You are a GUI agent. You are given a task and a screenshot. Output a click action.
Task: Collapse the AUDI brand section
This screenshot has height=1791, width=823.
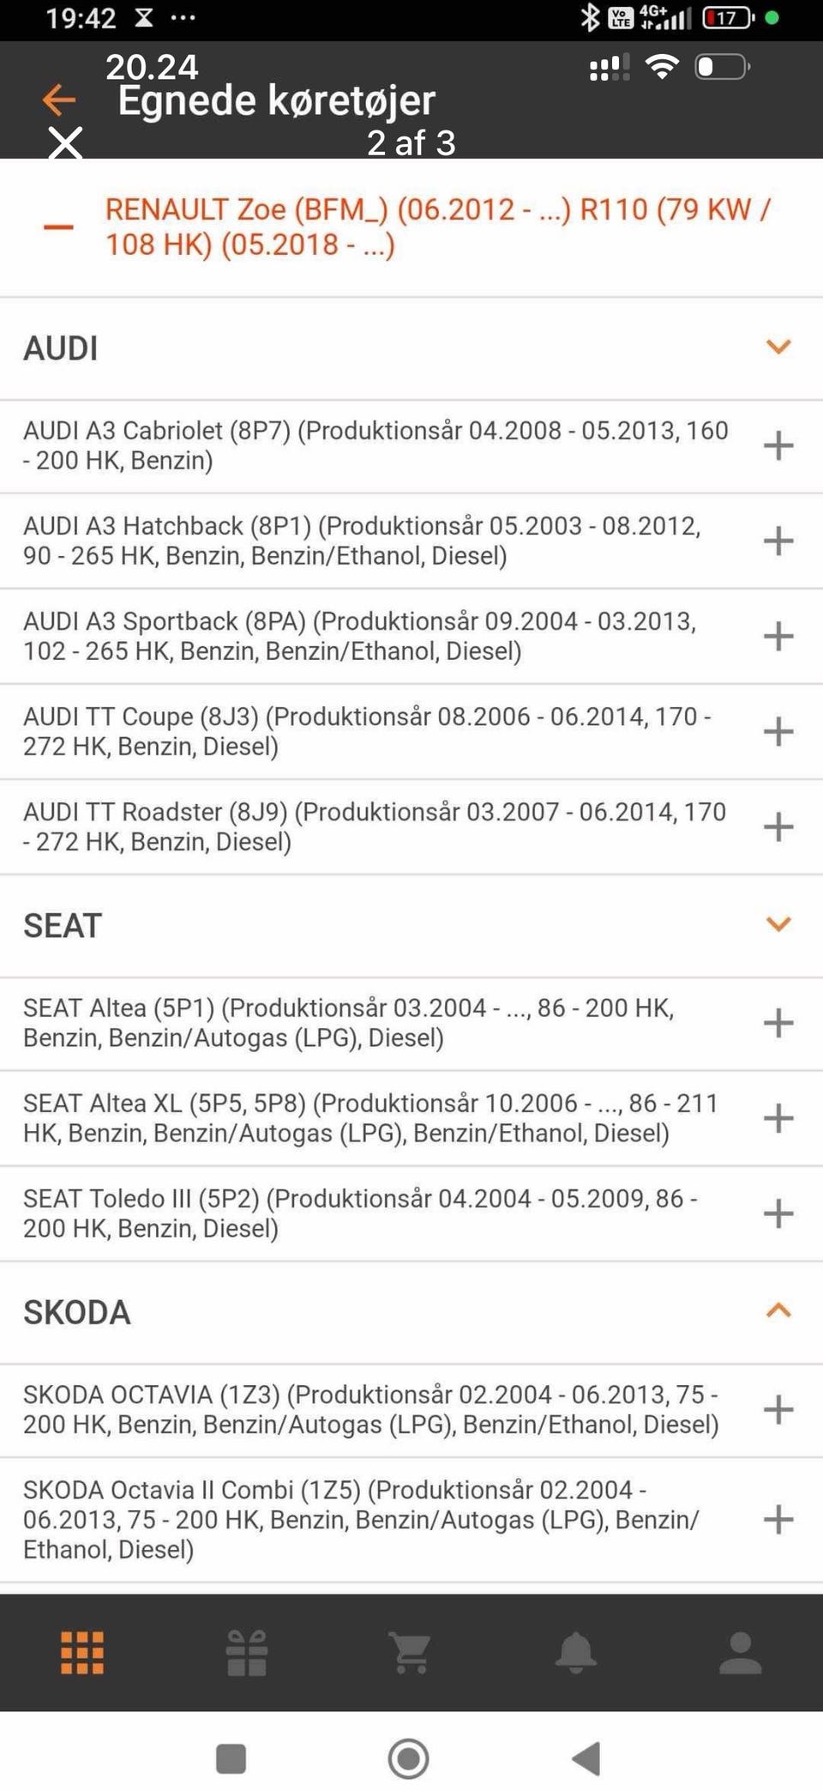778,348
